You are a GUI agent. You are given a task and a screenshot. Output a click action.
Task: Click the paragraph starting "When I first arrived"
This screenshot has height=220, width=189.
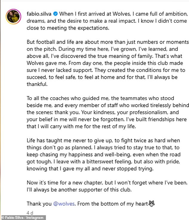click(x=107, y=21)
